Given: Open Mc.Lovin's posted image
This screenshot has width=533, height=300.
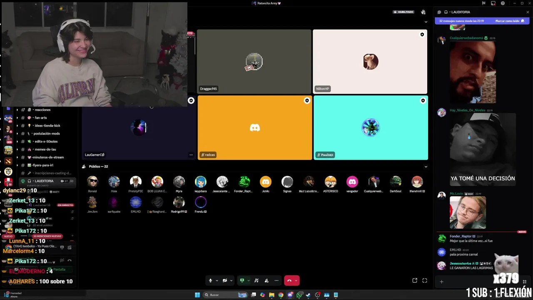Looking at the screenshot, I should click(x=468, y=212).
